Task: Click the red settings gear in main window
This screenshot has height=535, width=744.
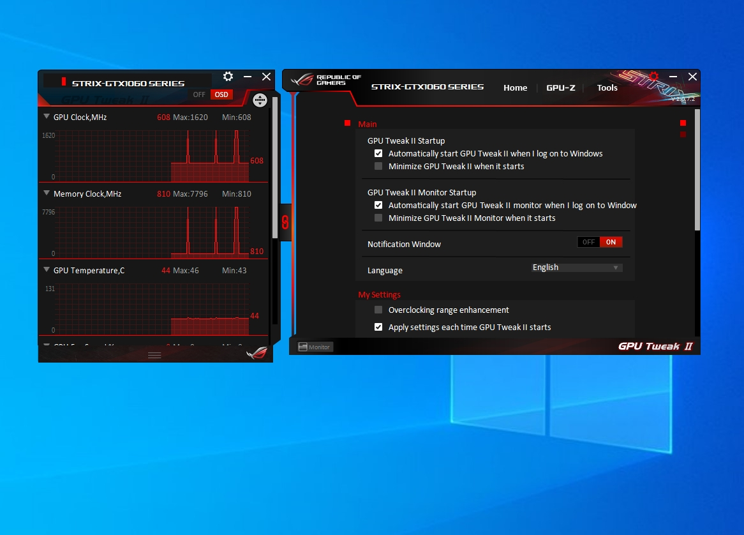Action: (x=654, y=76)
